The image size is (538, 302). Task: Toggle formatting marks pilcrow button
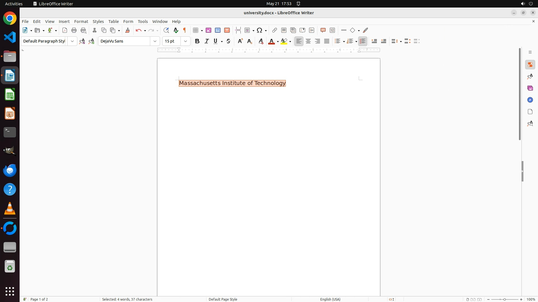pos(185,30)
